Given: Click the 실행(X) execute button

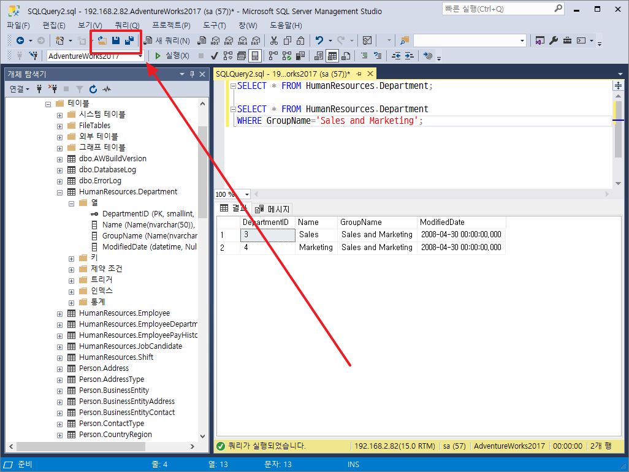Looking at the screenshot, I should pyautogui.click(x=172, y=56).
